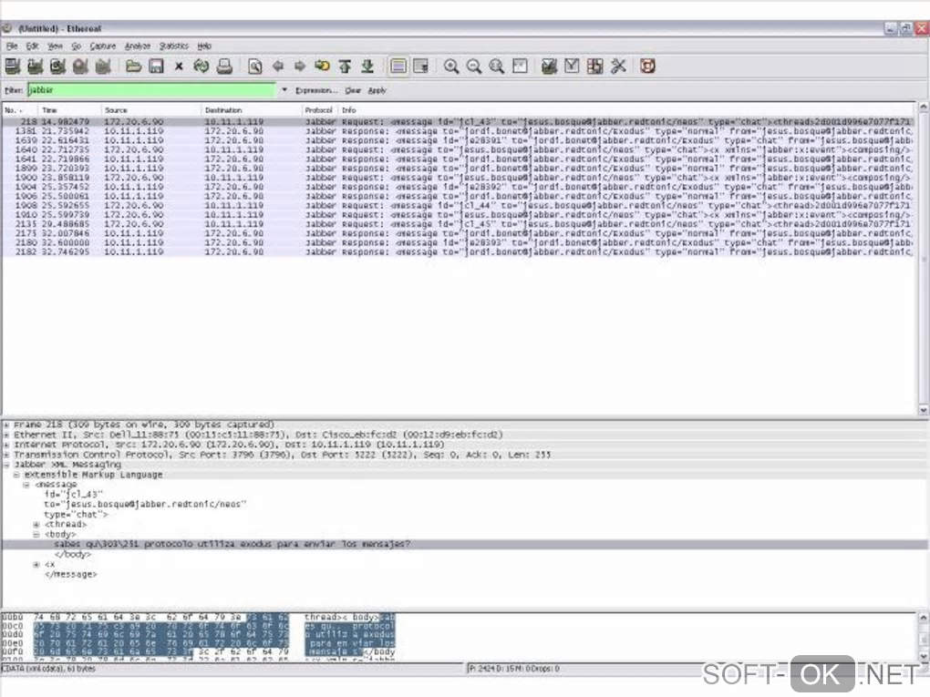930x697 pixels.
Task: Jump to the first packet
Action: click(345, 67)
